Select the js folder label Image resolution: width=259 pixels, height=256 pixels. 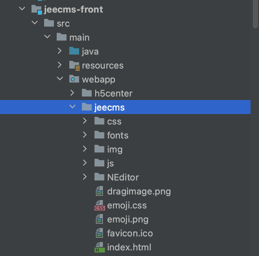pyautogui.click(x=111, y=163)
